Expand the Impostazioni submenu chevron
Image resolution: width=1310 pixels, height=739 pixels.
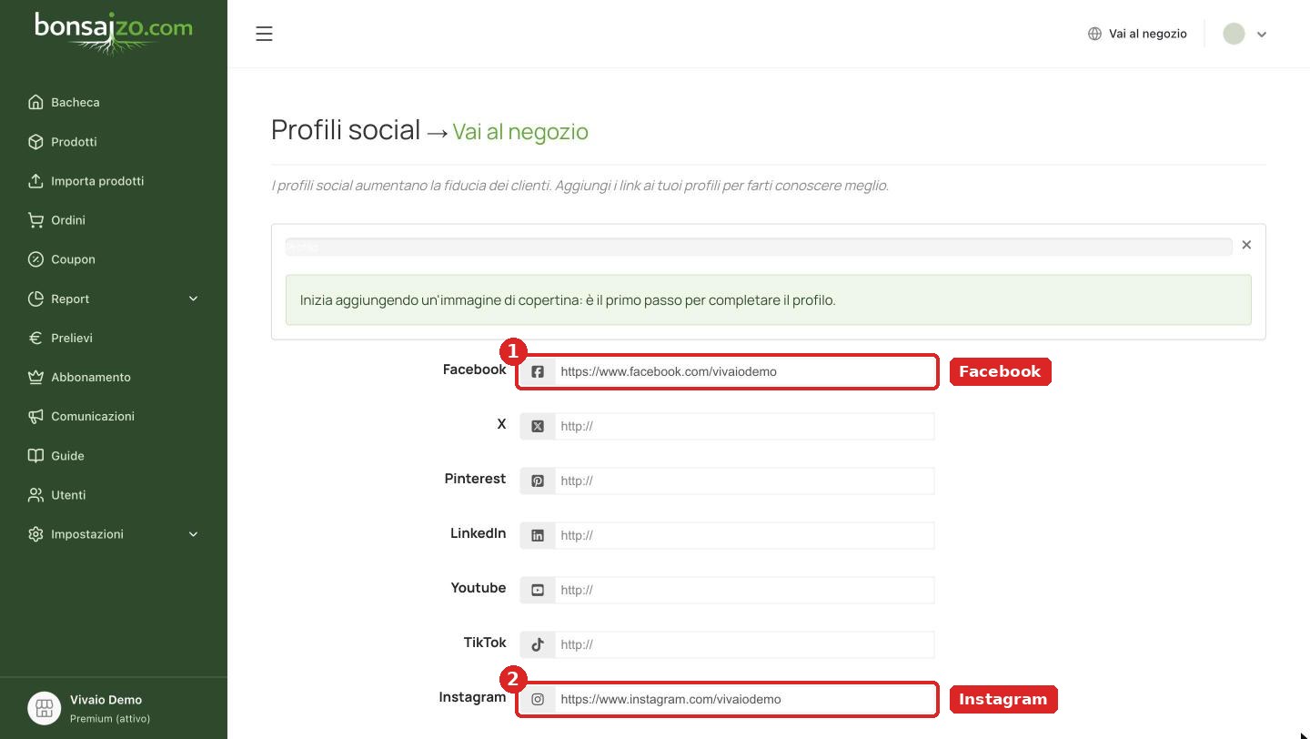pyautogui.click(x=193, y=534)
